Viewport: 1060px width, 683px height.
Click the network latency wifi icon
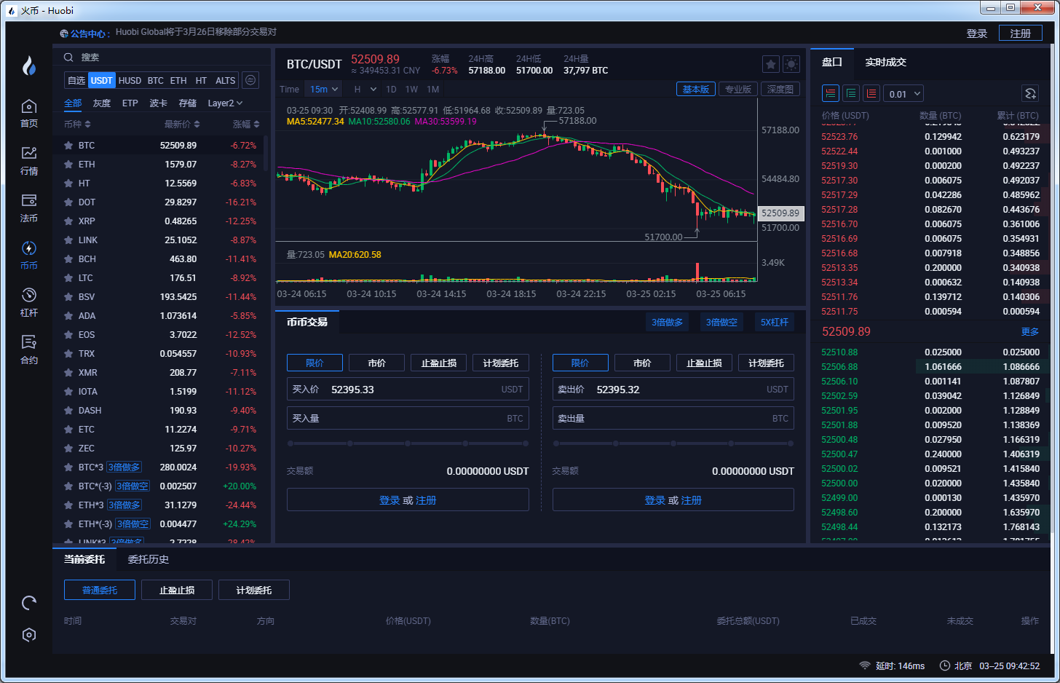(865, 666)
